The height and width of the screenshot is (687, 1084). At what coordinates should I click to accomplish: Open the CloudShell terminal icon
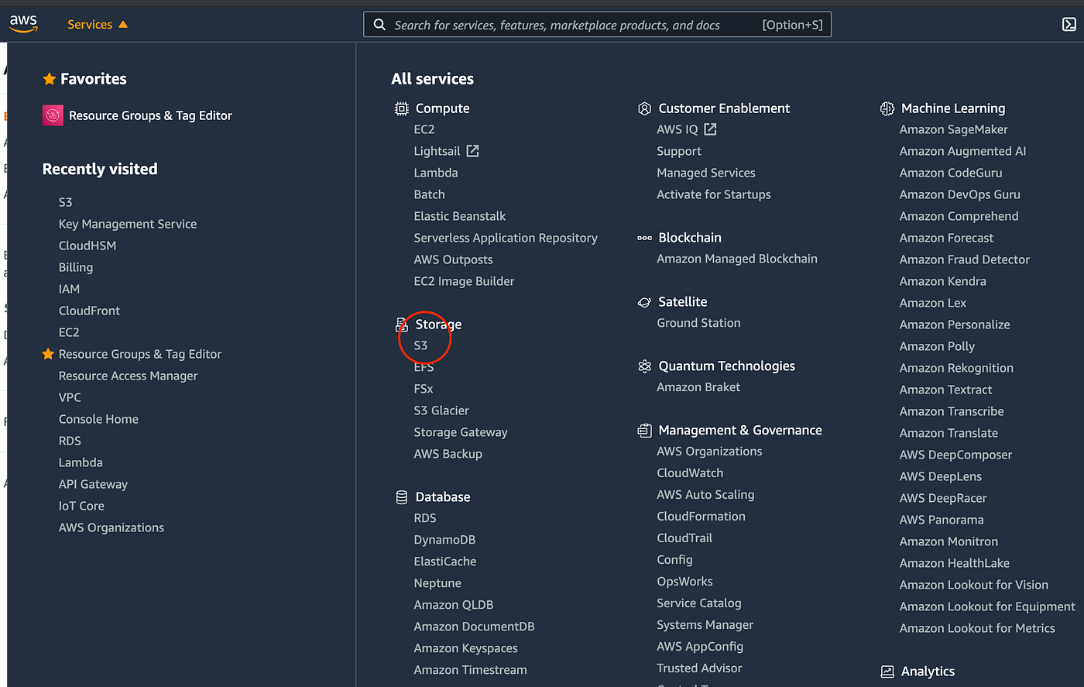[1069, 25]
